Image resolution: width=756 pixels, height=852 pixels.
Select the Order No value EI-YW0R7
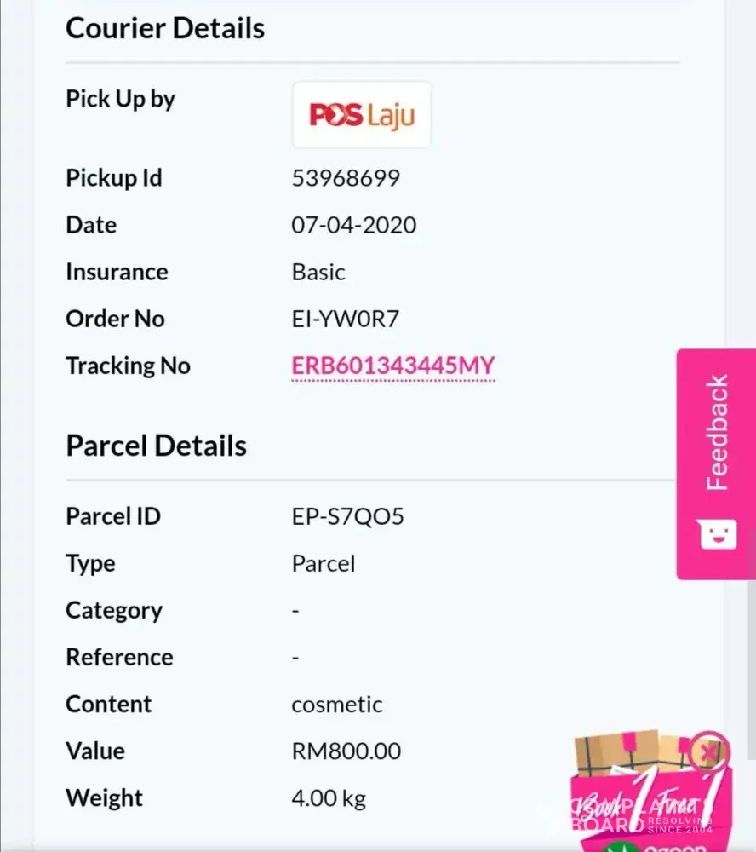[x=345, y=319]
